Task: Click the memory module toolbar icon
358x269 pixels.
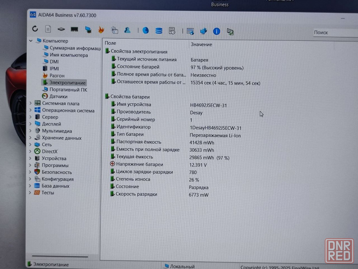Action: click(x=74, y=29)
